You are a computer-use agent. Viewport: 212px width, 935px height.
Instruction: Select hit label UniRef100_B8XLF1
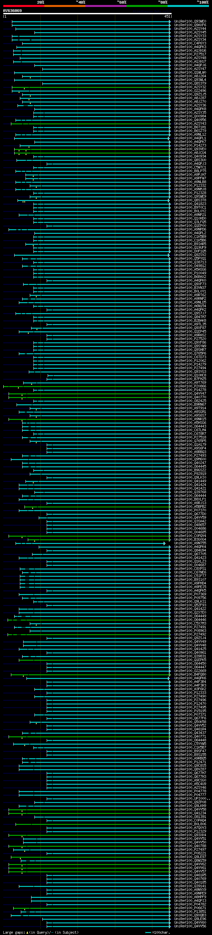190,500
